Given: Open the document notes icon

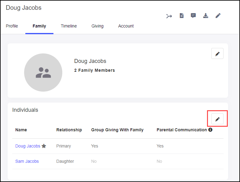Looking at the screenshot, I should (182, 16).
